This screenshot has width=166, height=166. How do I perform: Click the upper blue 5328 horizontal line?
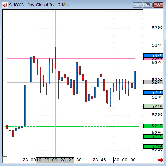coord(73,56)
